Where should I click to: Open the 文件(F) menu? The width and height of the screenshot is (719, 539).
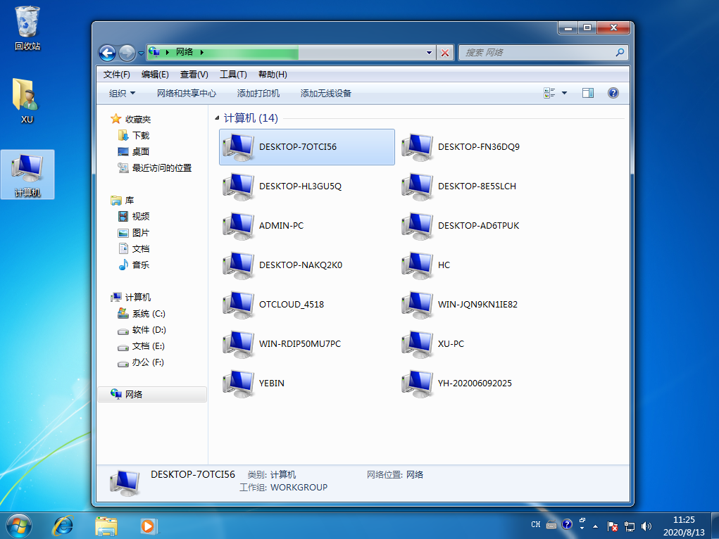pyautogui.click(x=116, y=75)
